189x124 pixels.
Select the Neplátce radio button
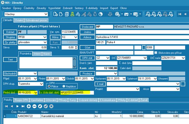pyautogui.click(x=64, y=86)
